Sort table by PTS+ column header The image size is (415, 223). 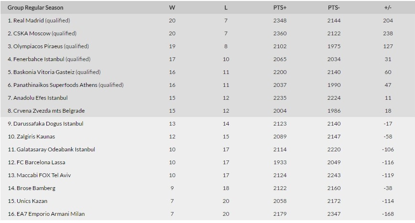[x=279, y=8]
